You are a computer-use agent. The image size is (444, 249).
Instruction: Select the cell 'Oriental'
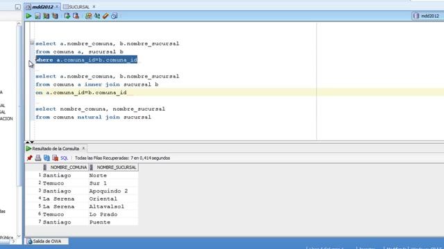[103, 199]
